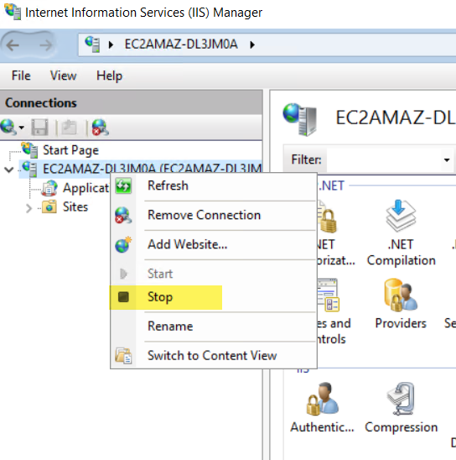This screenshot has height=460, width=456.
Task: Open the Compression feature icon
Action: pyautogui.click(x=401, y=408)
